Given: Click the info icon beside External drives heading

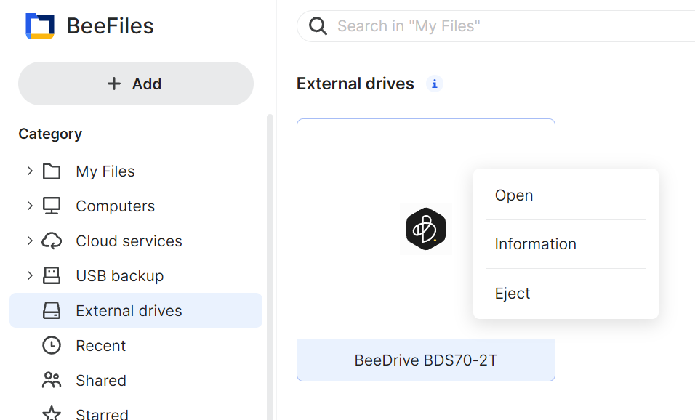Looking at the screenshot, I should click(434, 84).
